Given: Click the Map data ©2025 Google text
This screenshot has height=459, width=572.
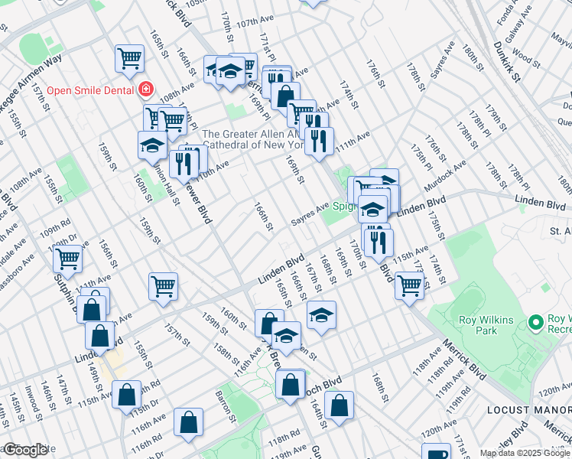Looking at the screenshot, I should click(525, 453).
